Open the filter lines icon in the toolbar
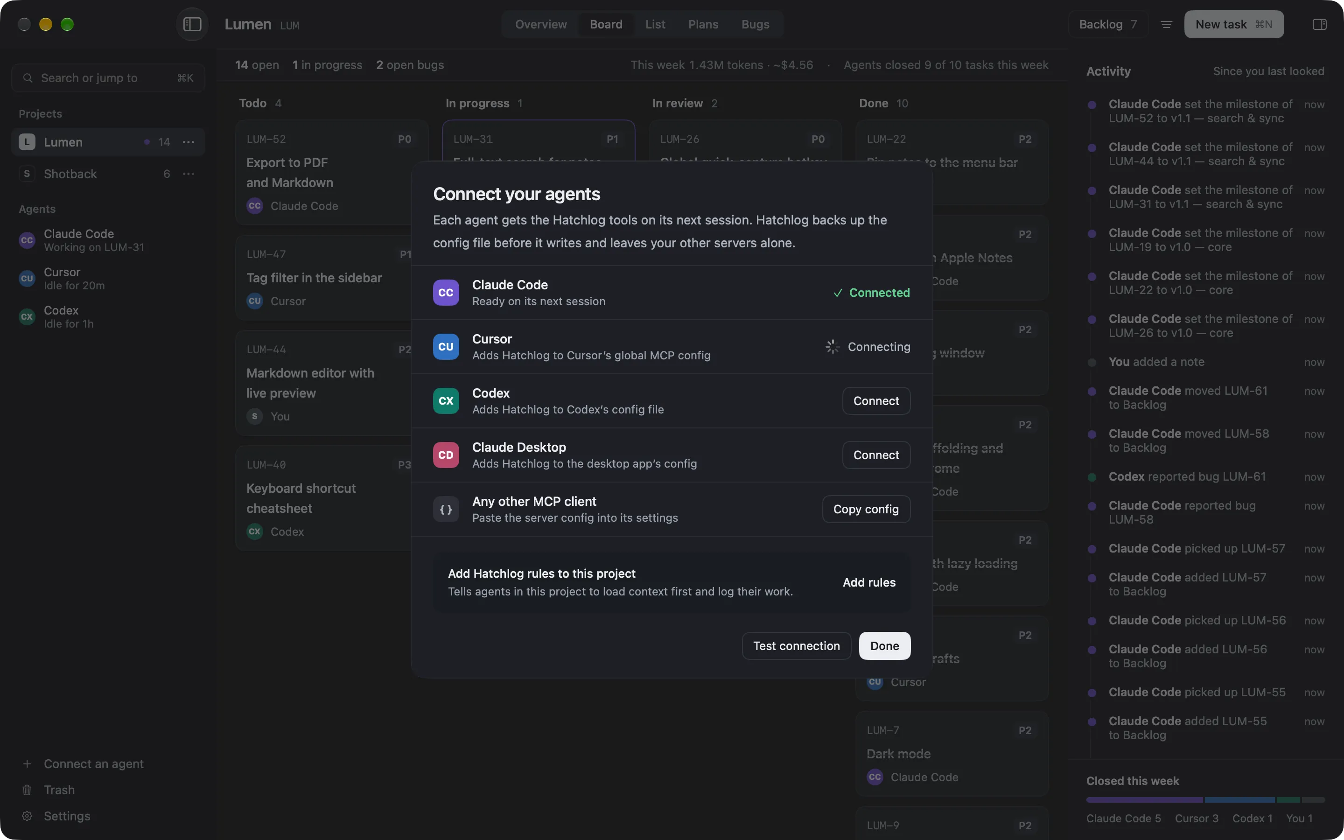The image size is (1344, 840). pos(1166,24)
